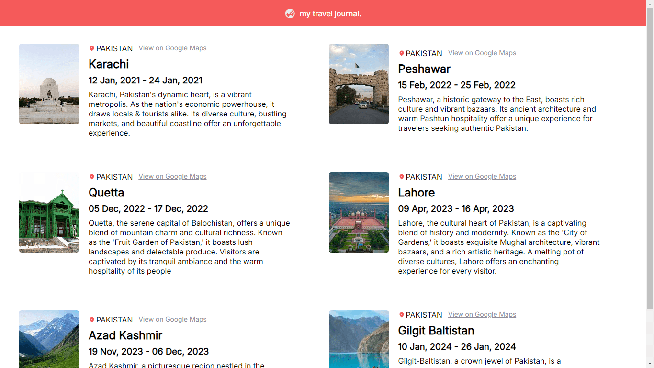Select the green building photo for Quetta
The height and width of the screenshot is (368, 654).
pyautogui.click(x=49, y=212)
